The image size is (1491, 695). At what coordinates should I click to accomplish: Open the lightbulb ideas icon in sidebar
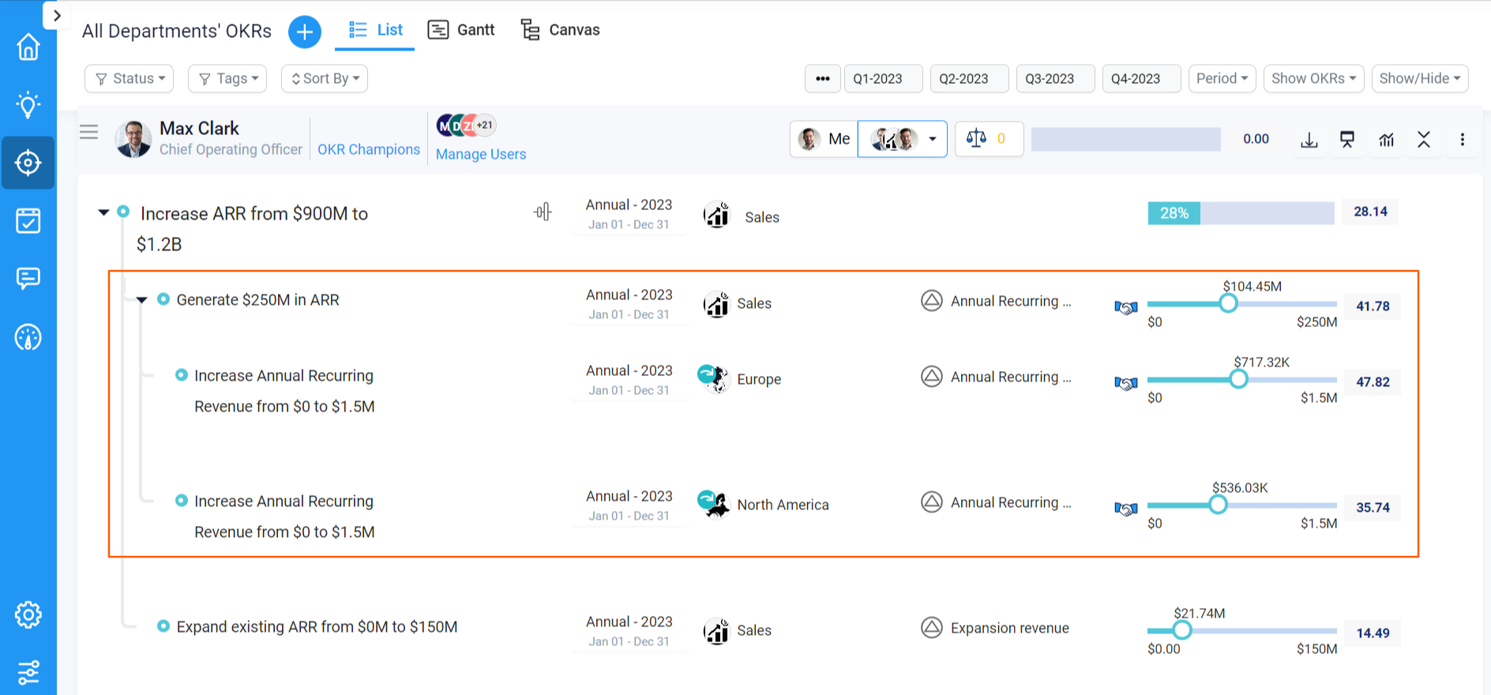[28, 104]
